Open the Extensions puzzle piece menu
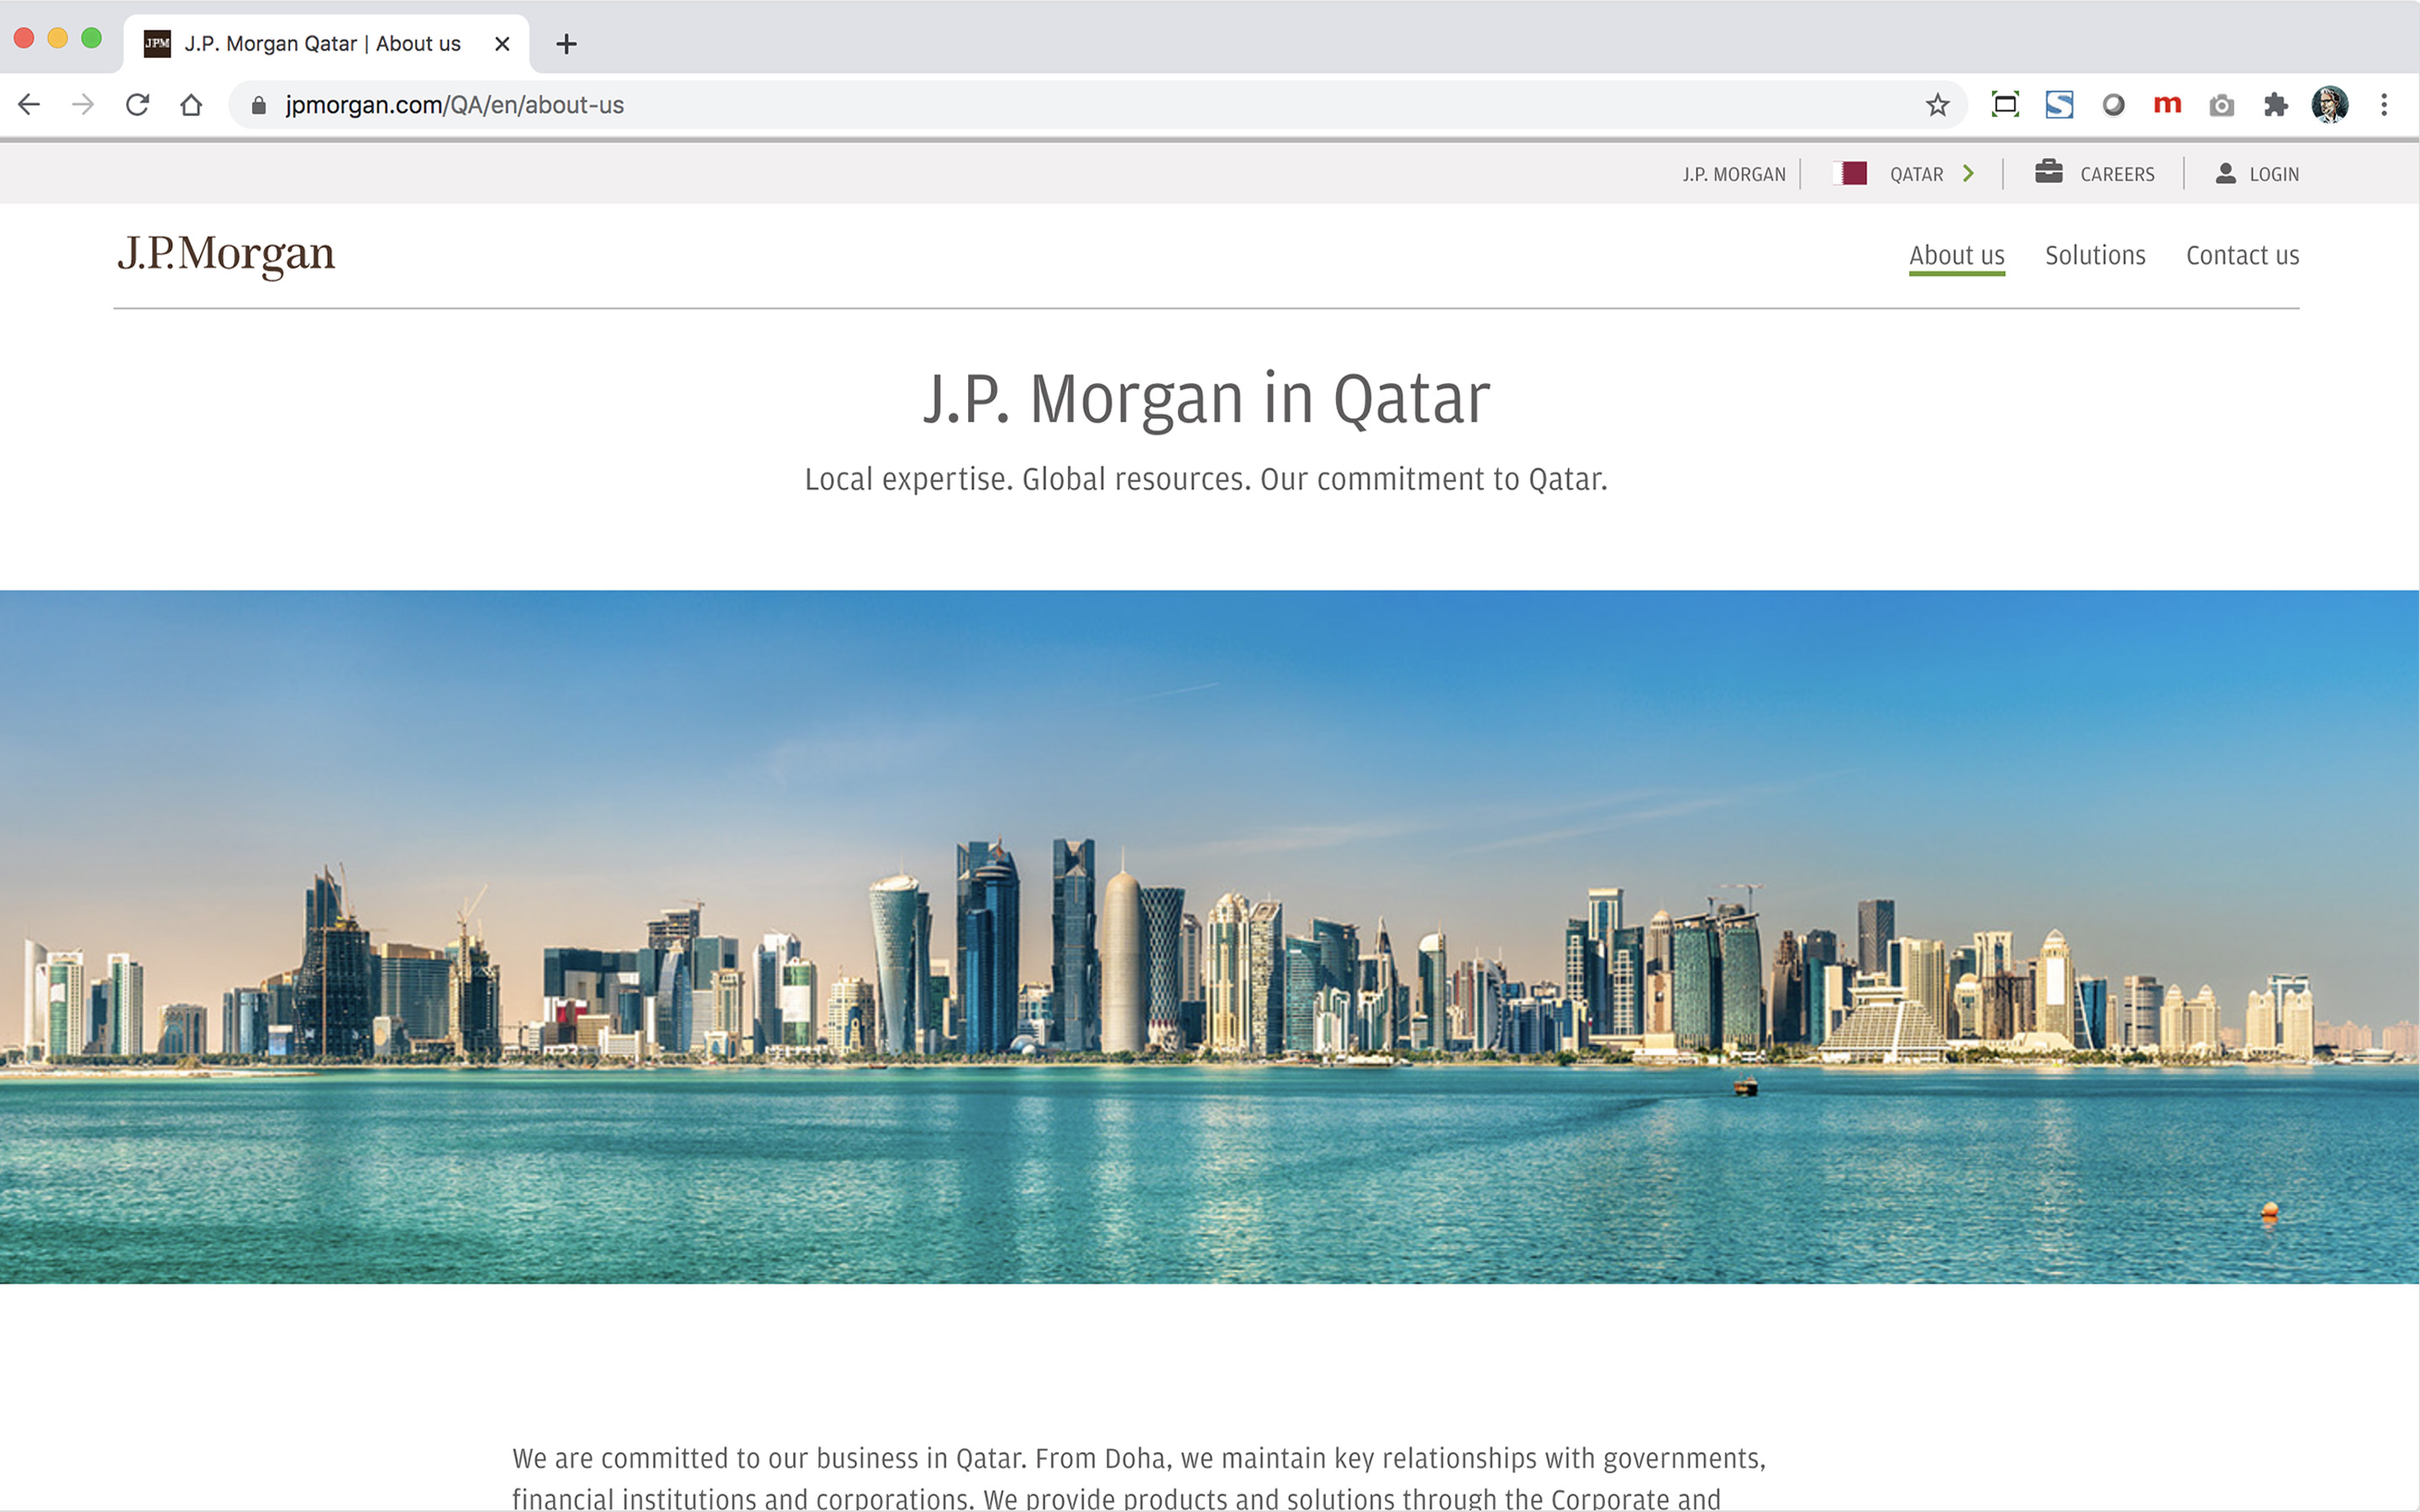The width and height of the screenshot is (2420, 1512). (x=2275, y=104)
